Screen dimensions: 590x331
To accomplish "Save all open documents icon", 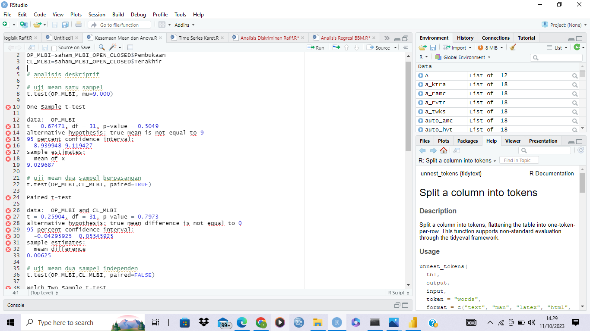I will click(65, 25).
